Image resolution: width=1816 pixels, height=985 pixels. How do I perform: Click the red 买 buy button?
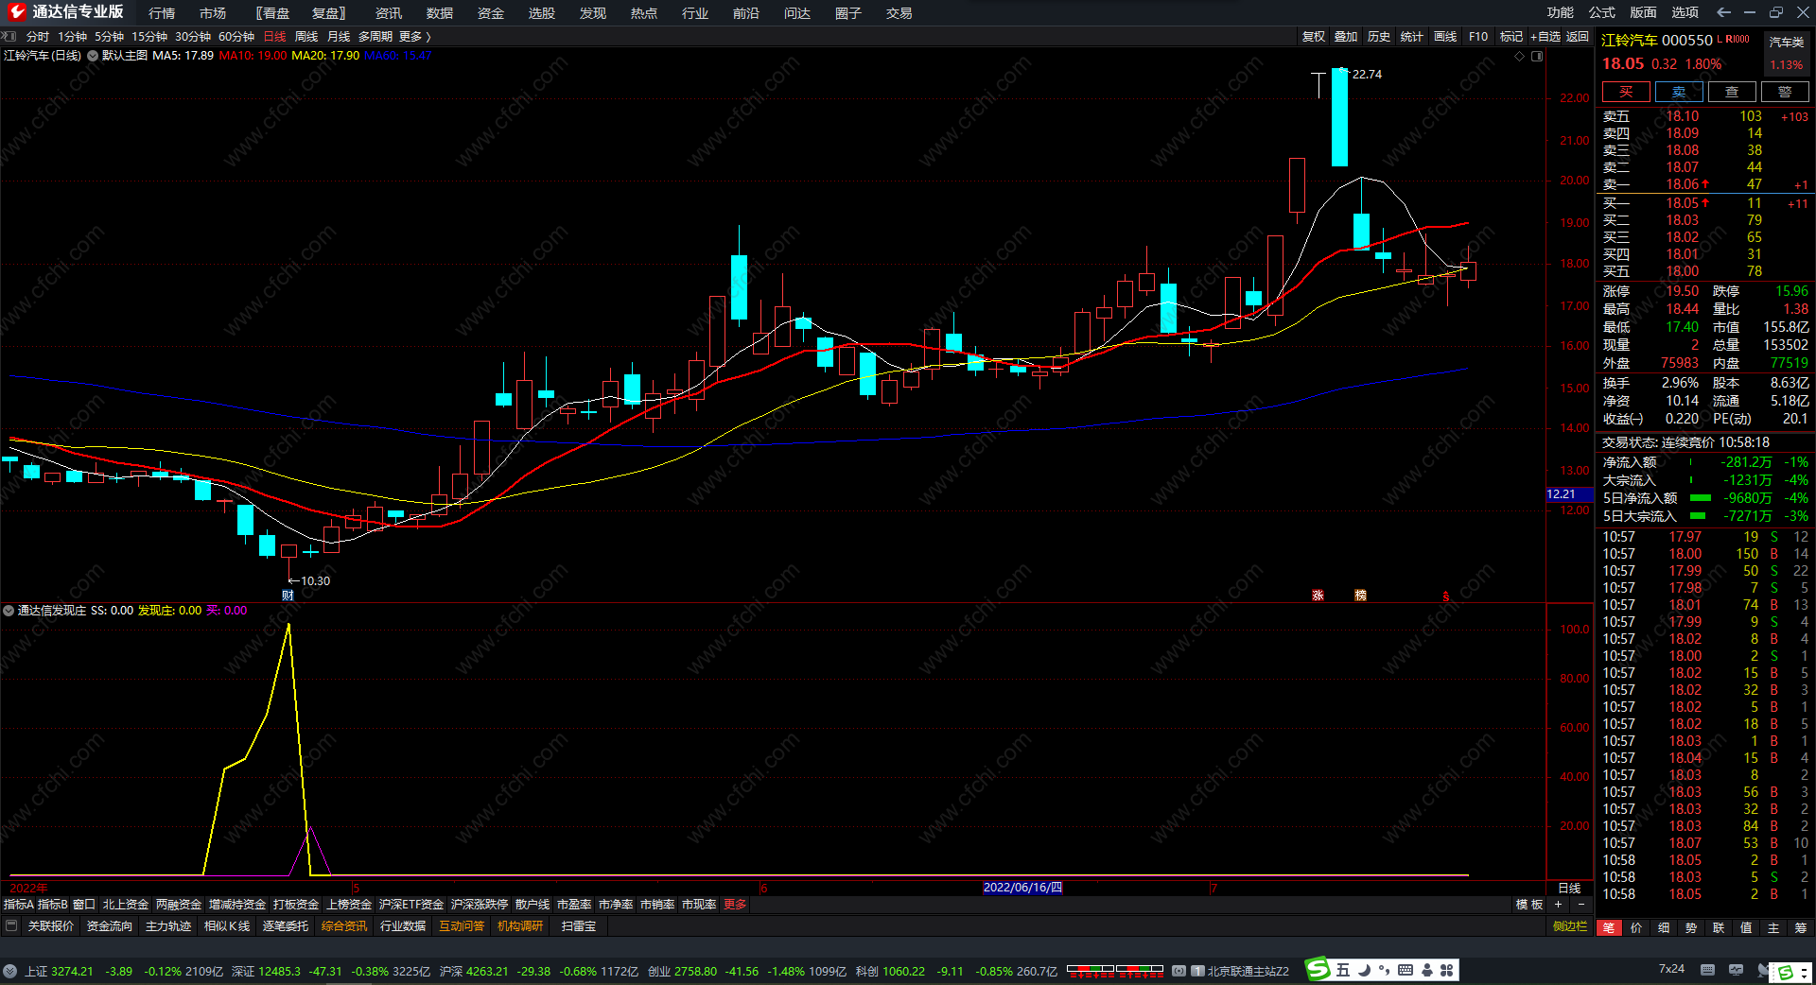pyautogui.click(x=1626, y=92)
